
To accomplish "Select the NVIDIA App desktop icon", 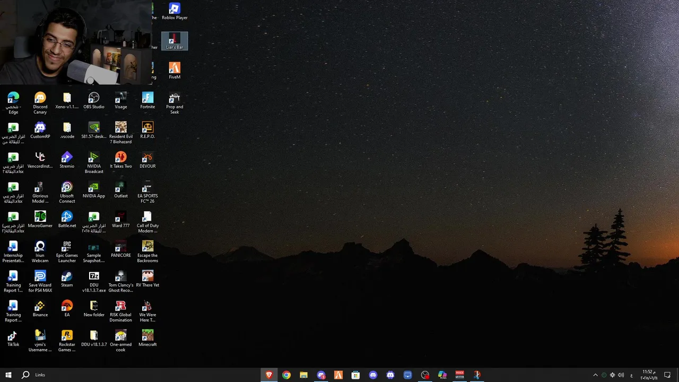I will (94, 190).
